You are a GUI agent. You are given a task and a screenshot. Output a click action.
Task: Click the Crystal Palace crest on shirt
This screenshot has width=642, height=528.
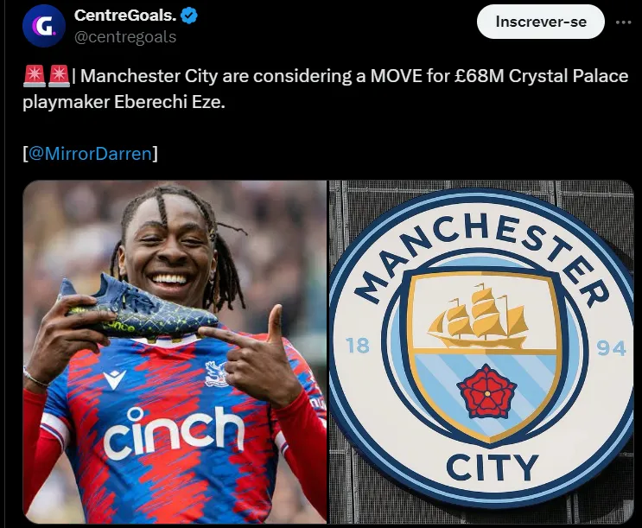point(216,373)
